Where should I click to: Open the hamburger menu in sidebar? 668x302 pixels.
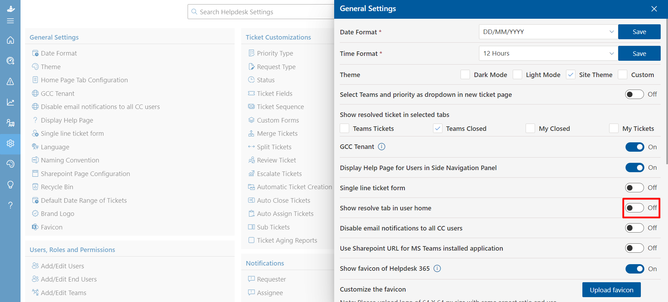coord(10,21)
